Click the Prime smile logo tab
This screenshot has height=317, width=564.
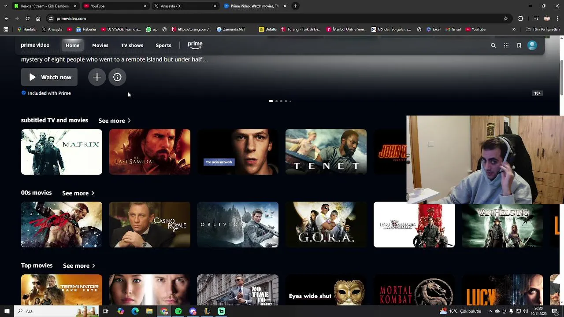tap(195, 44)
